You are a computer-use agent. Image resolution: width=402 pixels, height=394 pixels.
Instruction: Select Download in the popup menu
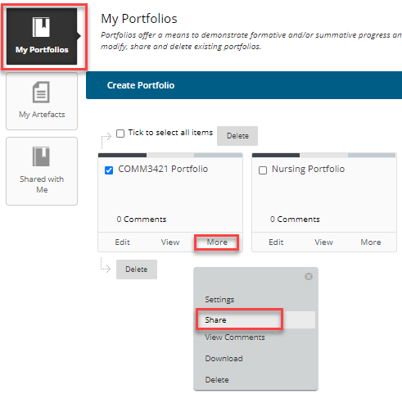click(224, 359)
